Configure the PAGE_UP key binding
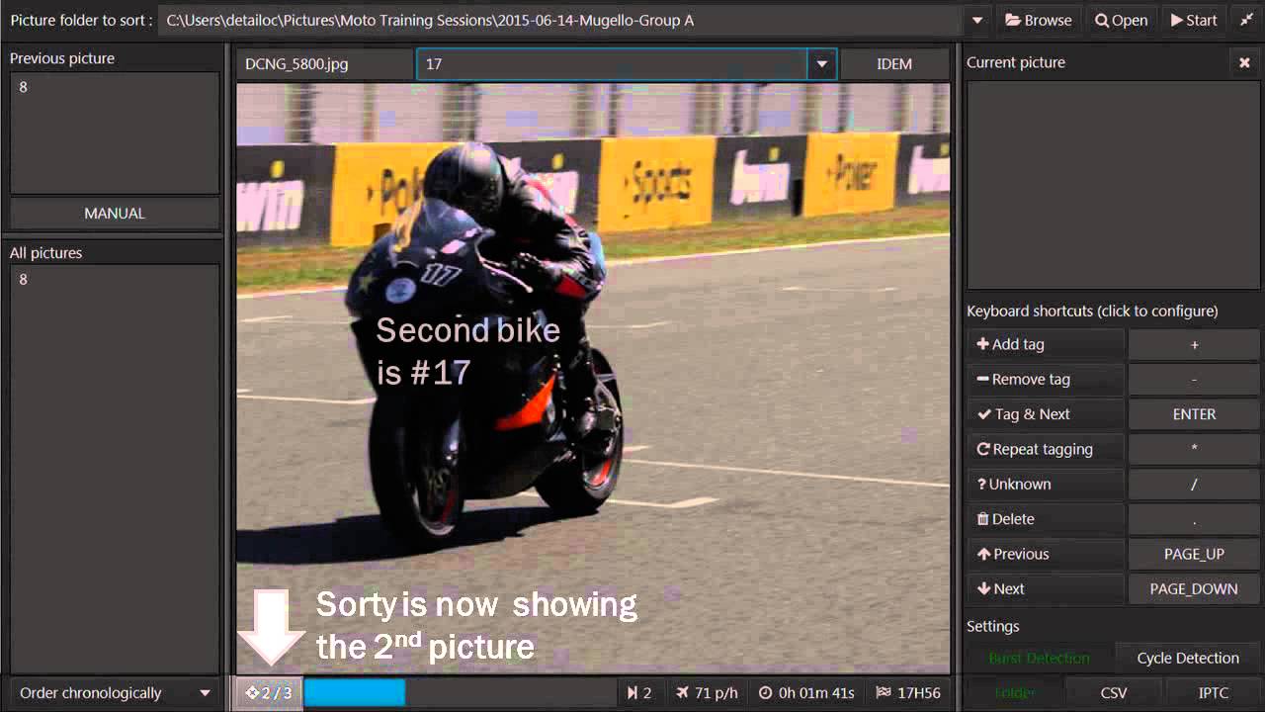The image size is (1265, 712). [x=1194, y=554]
